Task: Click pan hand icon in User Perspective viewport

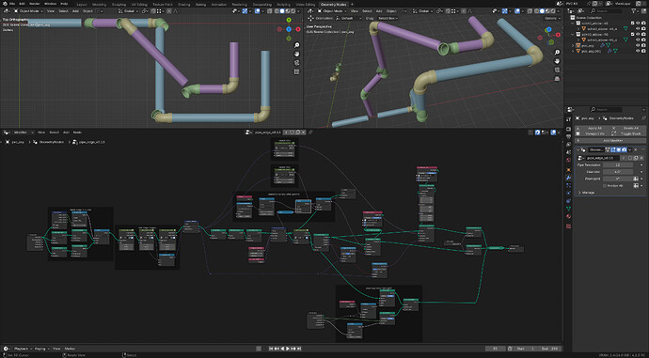Action: [557, 61]
